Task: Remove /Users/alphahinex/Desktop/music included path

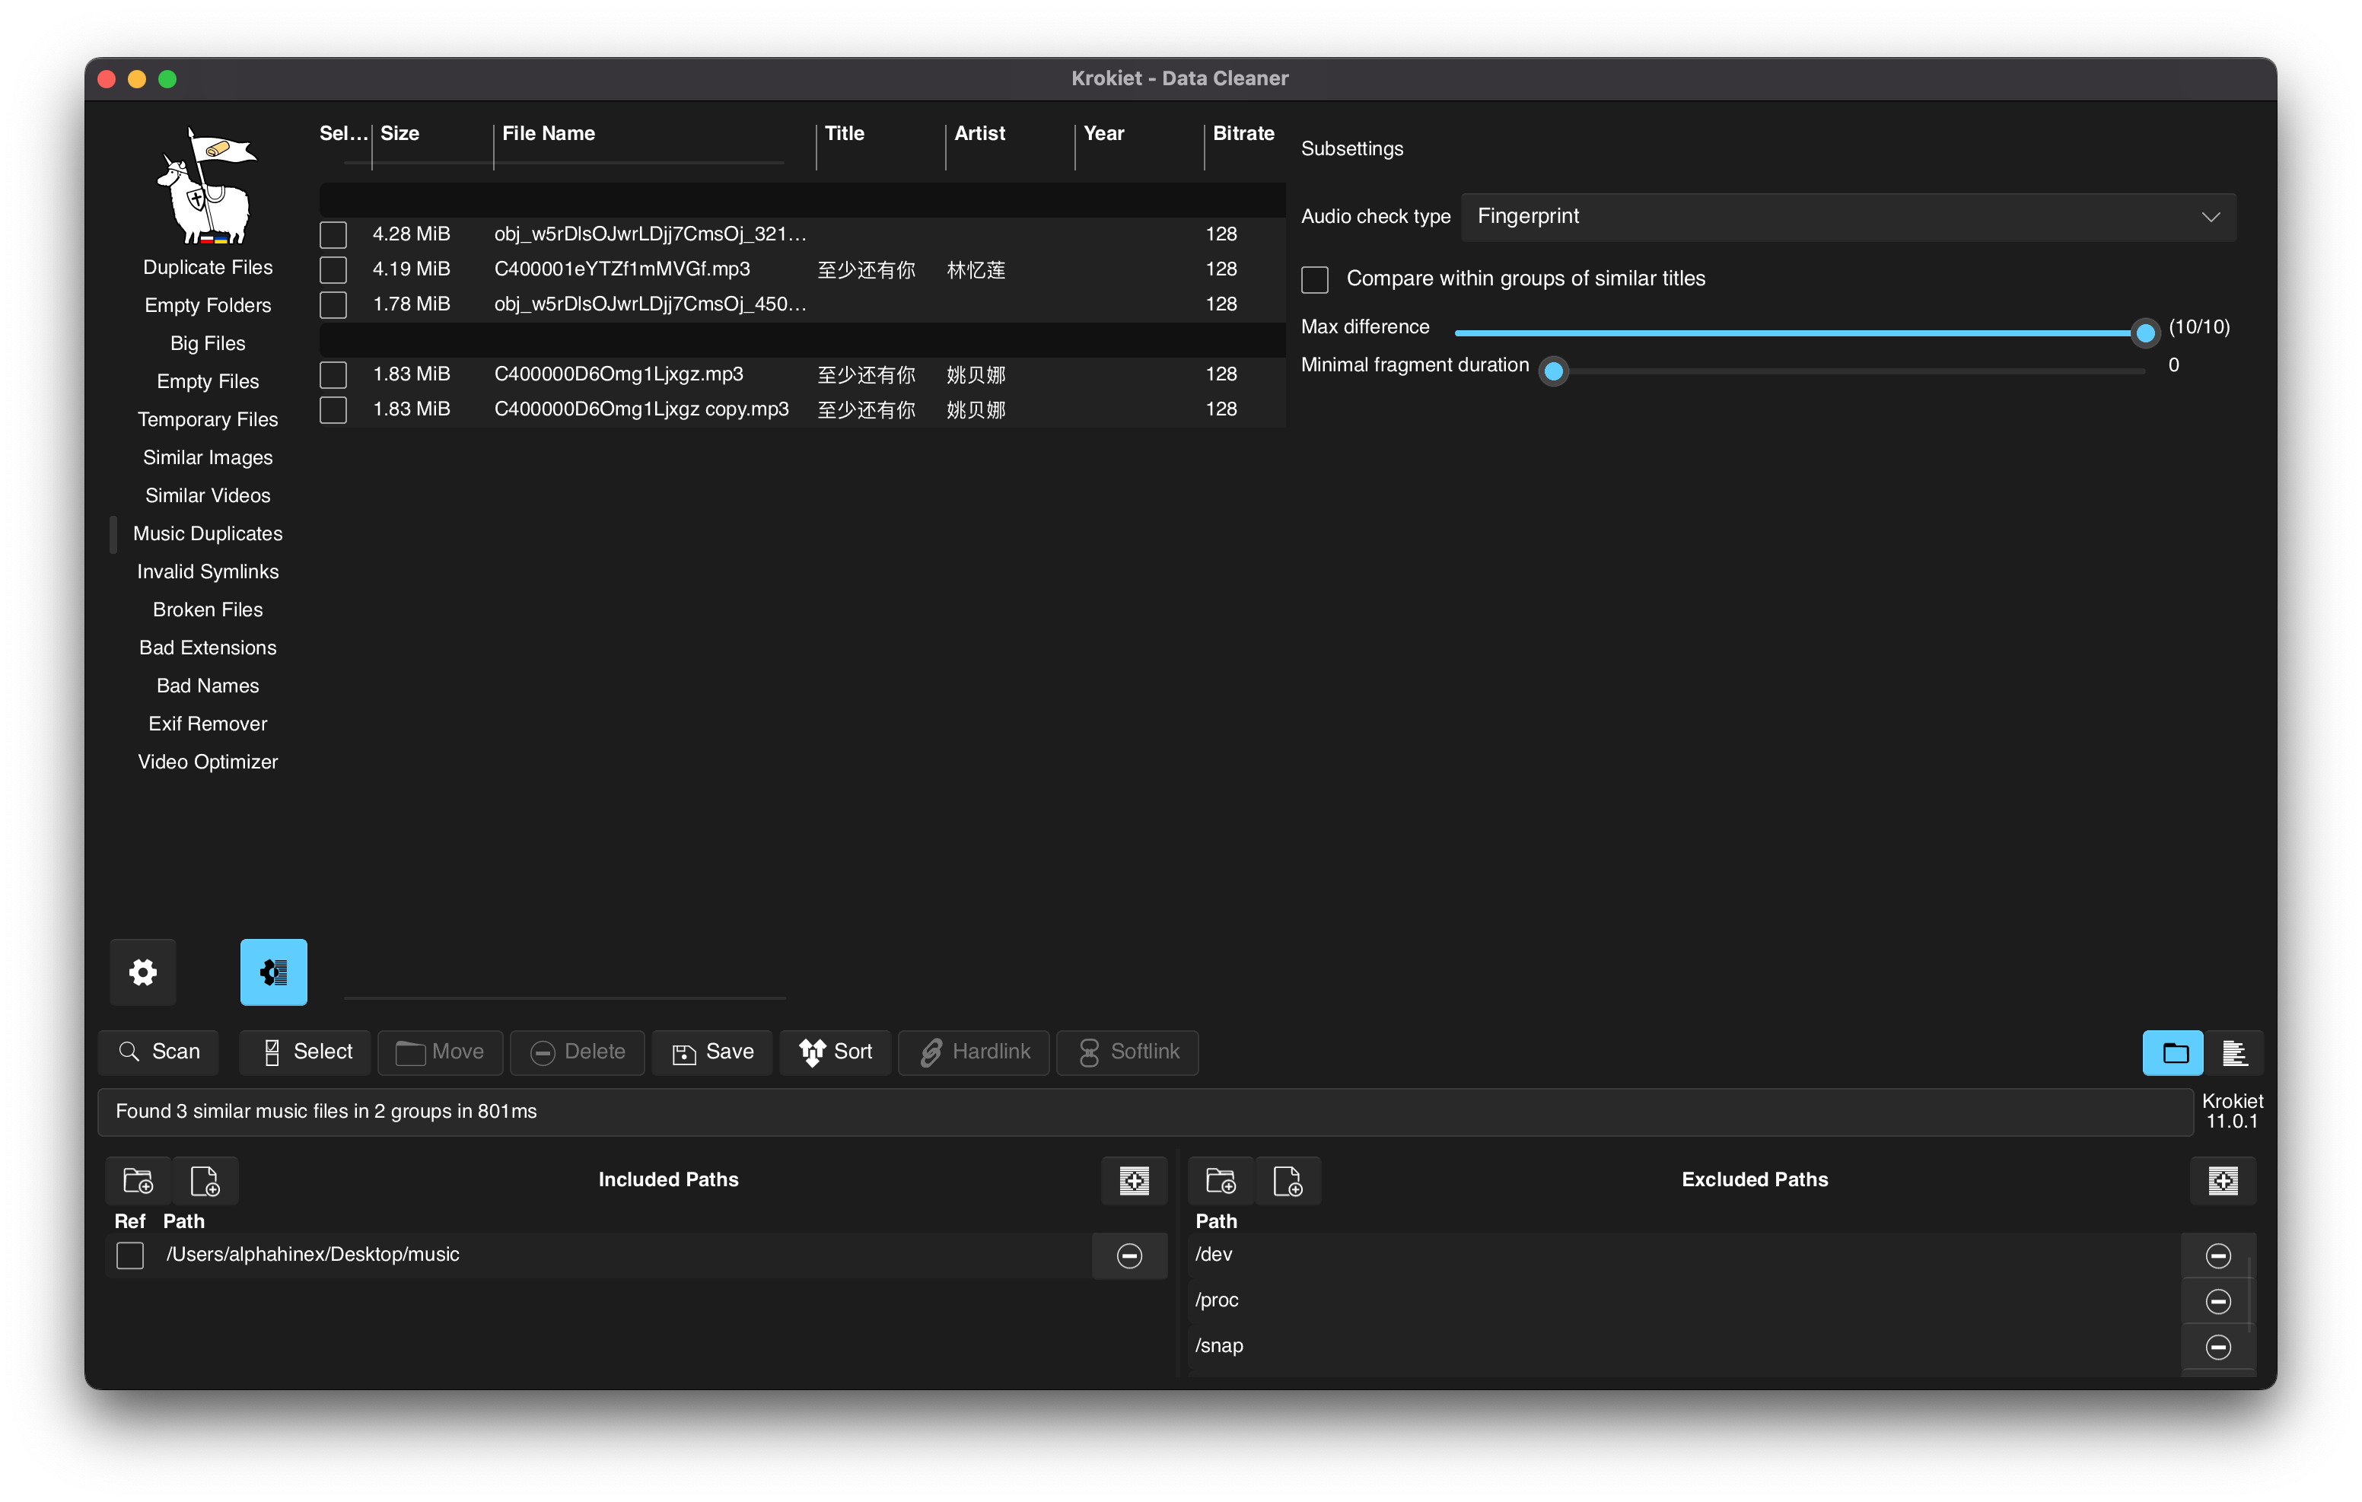Action: click(x=1129, y=1255)
